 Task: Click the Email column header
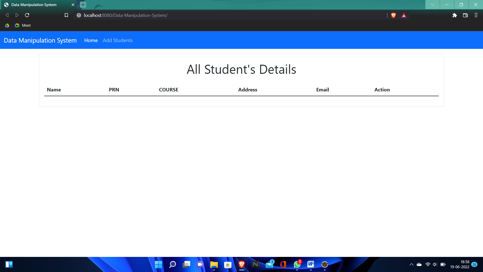[323, 90]
